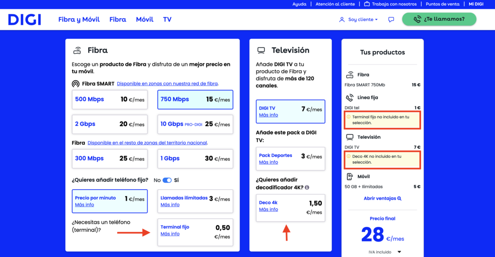Open link Disponible en el resto de zonas

[x=148, y=143]
